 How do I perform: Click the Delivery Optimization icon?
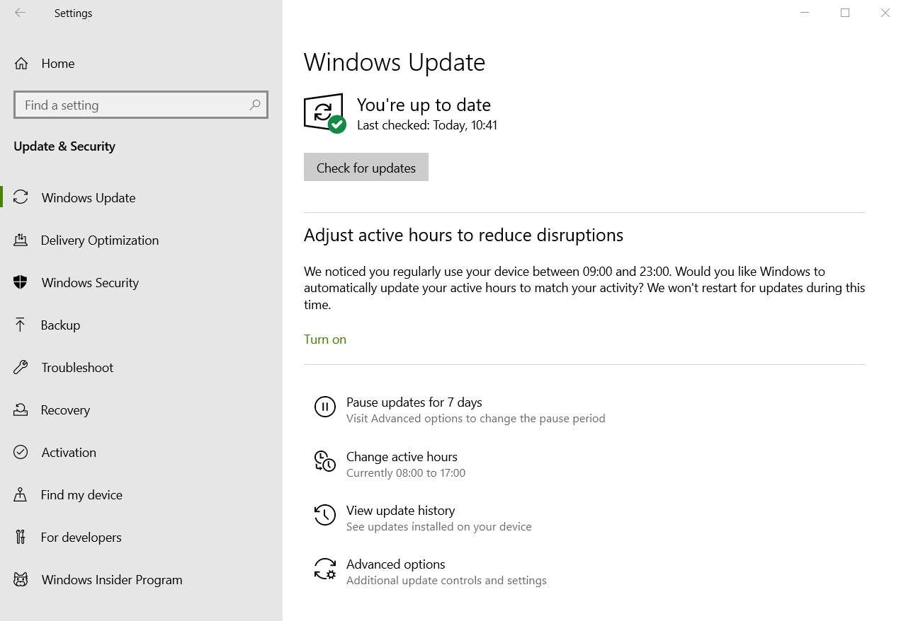click(21, 240)
